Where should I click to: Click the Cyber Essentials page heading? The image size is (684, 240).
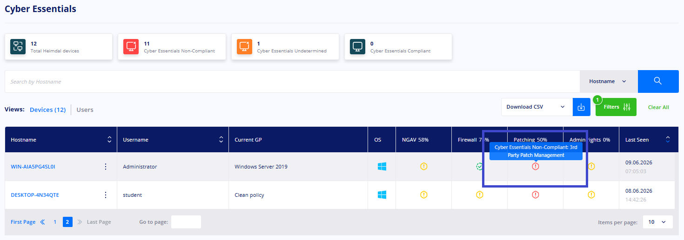(x=40, y=9)
